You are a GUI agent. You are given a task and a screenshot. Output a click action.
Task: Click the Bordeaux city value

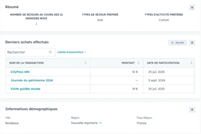(x=12, y=123)
